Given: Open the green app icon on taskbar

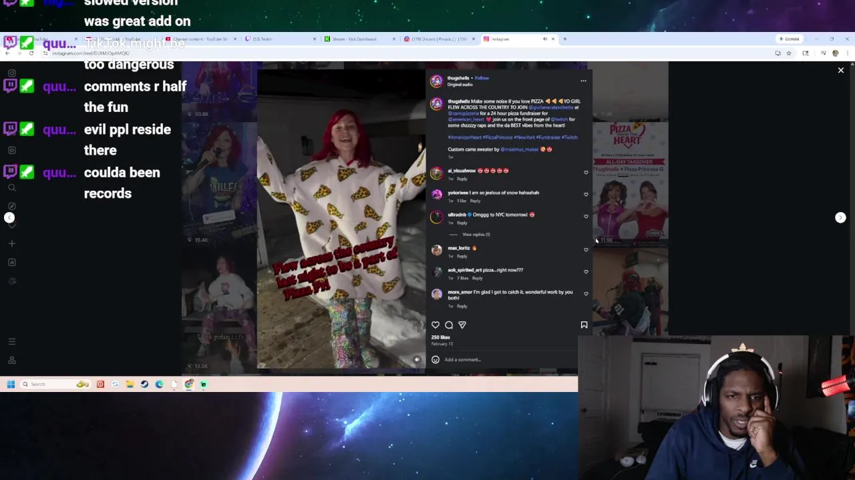Looking at the screenshot, I should point(204,384).
